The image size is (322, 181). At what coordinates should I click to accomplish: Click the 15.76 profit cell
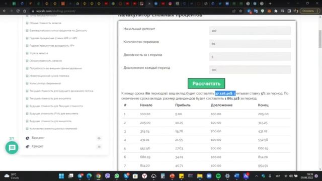point(179,131)
